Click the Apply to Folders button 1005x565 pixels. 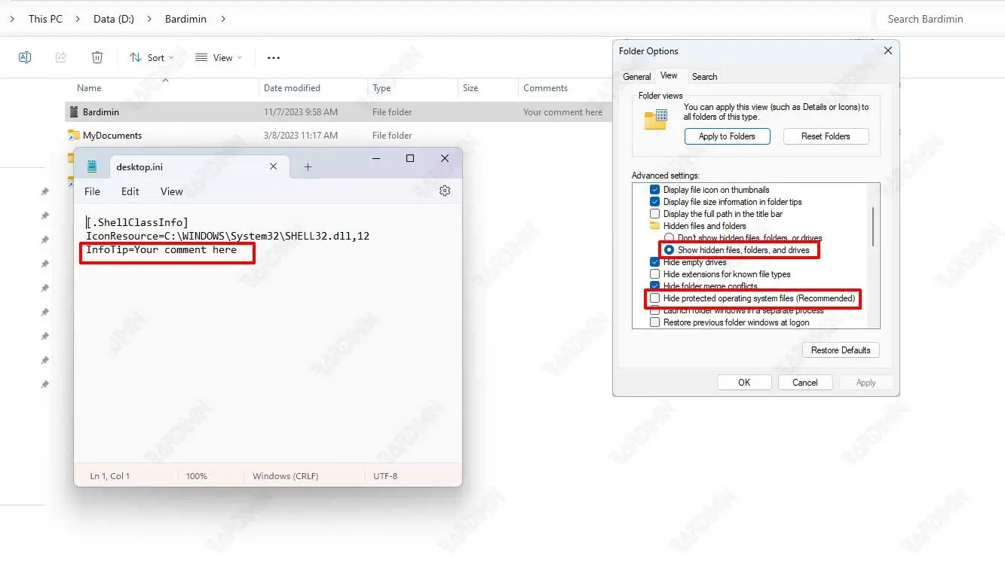click(x=727, y=136)
